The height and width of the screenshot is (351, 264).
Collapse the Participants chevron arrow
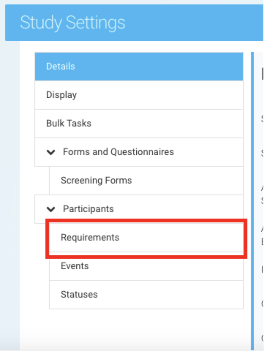51,209
